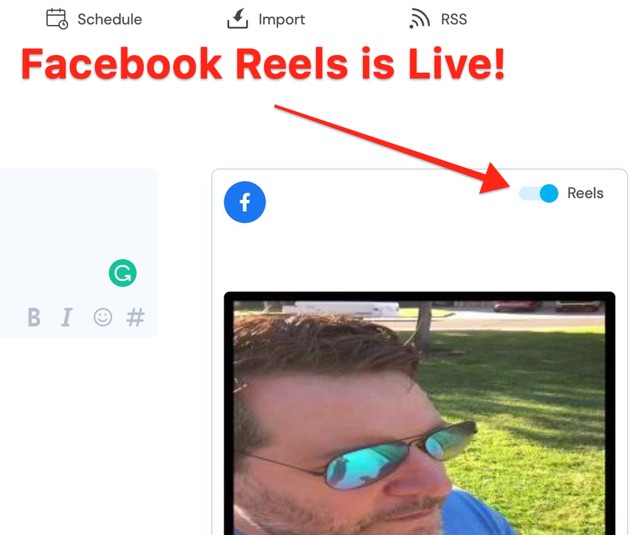The height and width of the screenshot is (535, 641).
Task: Switch to the Import tab label
Action: tap(281, 20)
